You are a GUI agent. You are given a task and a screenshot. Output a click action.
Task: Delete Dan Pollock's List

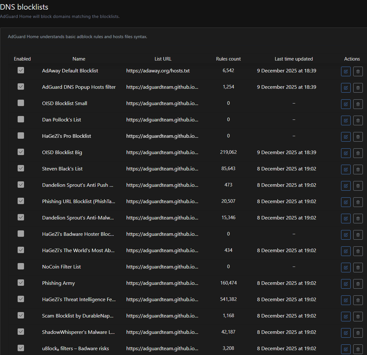tap(358, 120)
